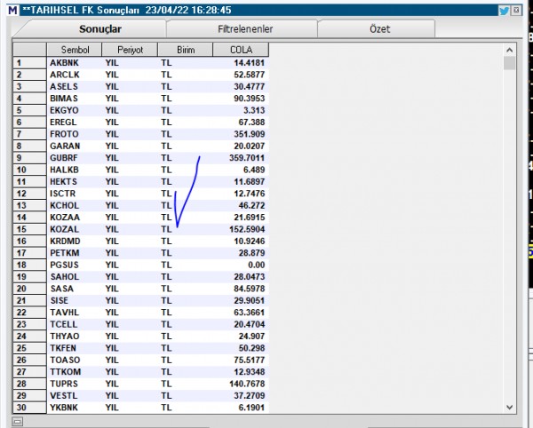Sort by the Periyot column header
The width and height of the screenshot is (533, 428).
[130, 50]
